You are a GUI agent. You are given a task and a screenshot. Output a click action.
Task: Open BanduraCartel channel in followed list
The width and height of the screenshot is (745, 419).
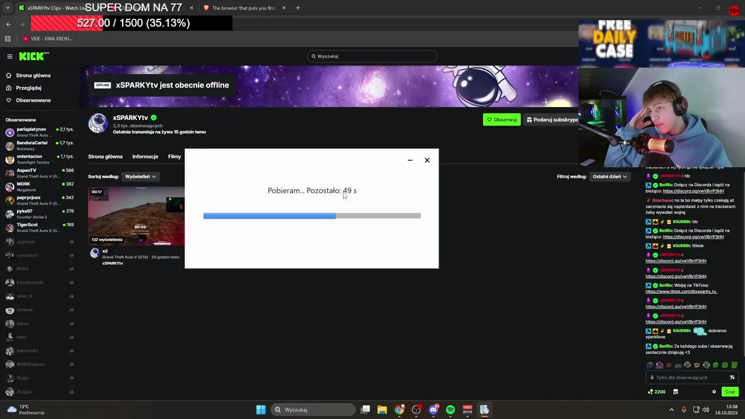pos(40,145)
